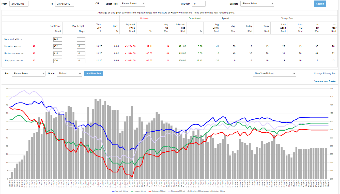Delete the Singapore port row
This screenshot has height=194, width=340.
(34, 61)
